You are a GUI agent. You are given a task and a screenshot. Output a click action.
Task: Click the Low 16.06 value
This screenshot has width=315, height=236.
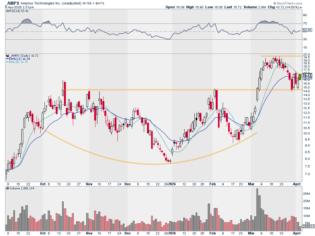214,7
